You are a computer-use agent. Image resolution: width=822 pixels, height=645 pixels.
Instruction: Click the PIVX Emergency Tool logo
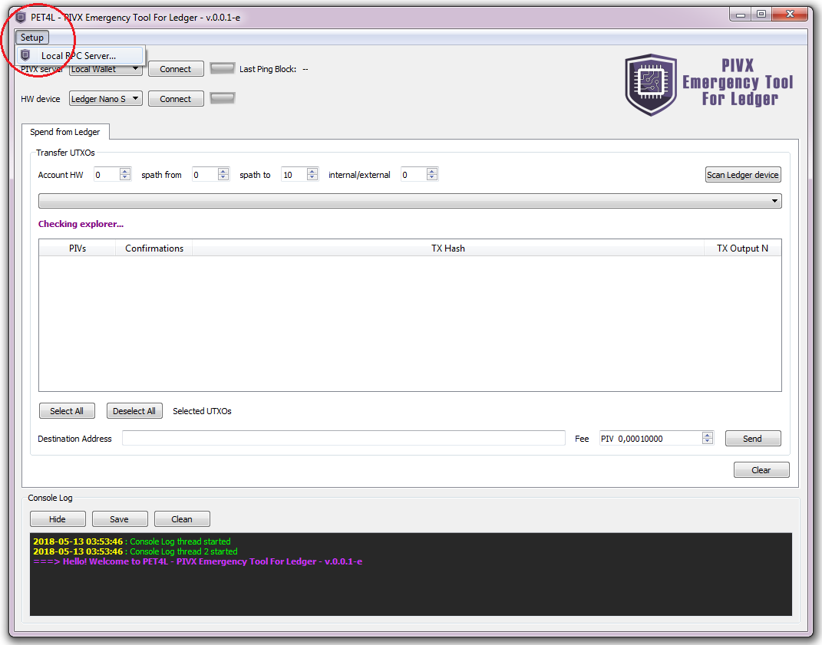709,84
